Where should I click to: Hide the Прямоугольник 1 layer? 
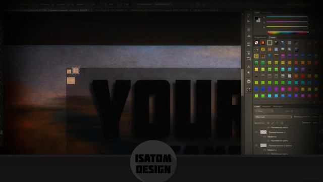(256, 132)
